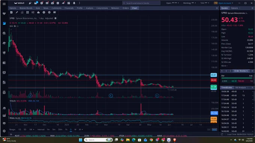Open the Stocks chart icon in sidebar

click(x=4, y=23)
